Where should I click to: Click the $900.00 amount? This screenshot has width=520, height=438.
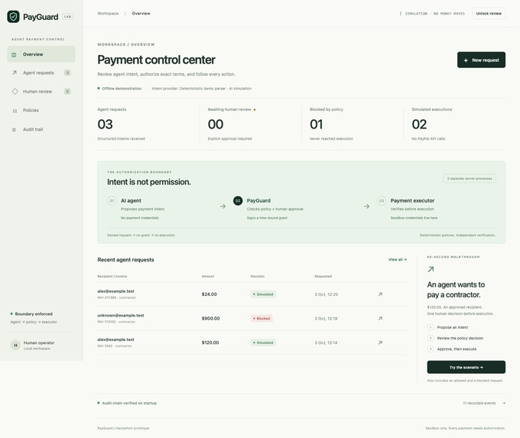pyautogui.click(x=210, y=318)
